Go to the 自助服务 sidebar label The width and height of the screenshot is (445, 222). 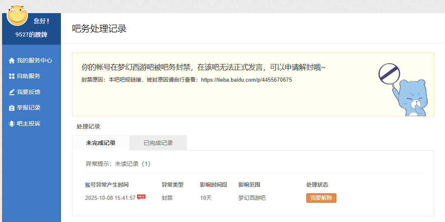click(28, 76)
